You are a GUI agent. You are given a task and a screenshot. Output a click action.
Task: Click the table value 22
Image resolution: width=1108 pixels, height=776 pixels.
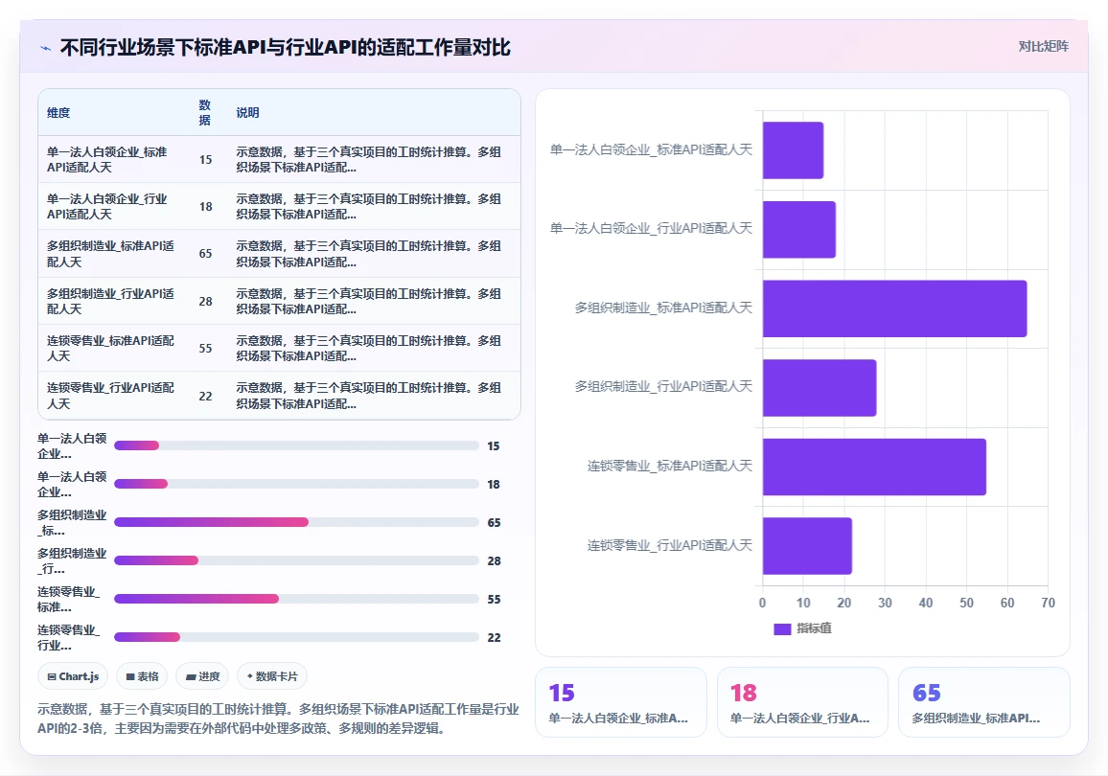pyautogui.click(x=206, y=396)
